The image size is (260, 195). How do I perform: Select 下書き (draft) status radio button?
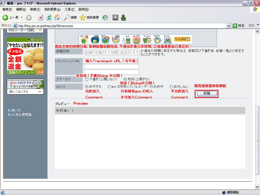(x=87, y=79)
